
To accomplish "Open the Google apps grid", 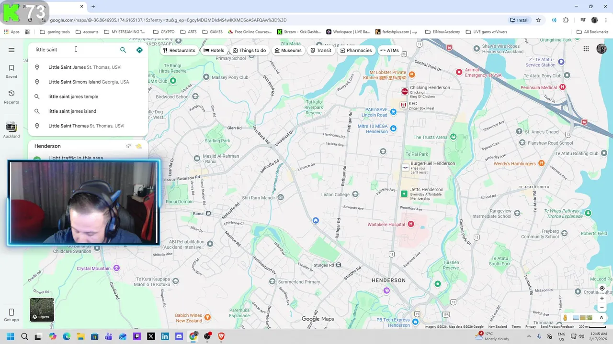I will [586, 49].
